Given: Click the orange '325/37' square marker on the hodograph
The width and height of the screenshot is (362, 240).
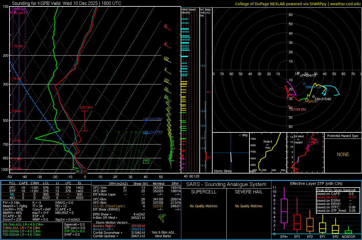Looking at the screenshot, I should point(307,101).
